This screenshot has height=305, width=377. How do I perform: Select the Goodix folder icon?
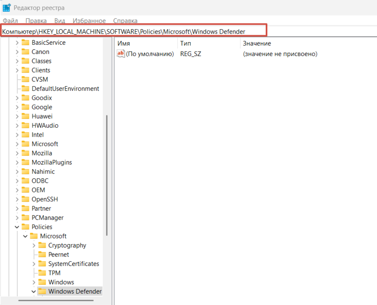26,98
